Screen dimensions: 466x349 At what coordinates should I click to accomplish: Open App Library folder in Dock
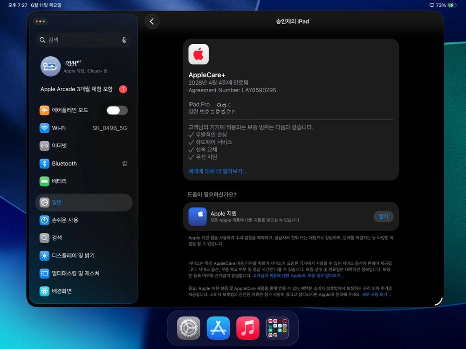pyautogui.click(x=278, y=328)
